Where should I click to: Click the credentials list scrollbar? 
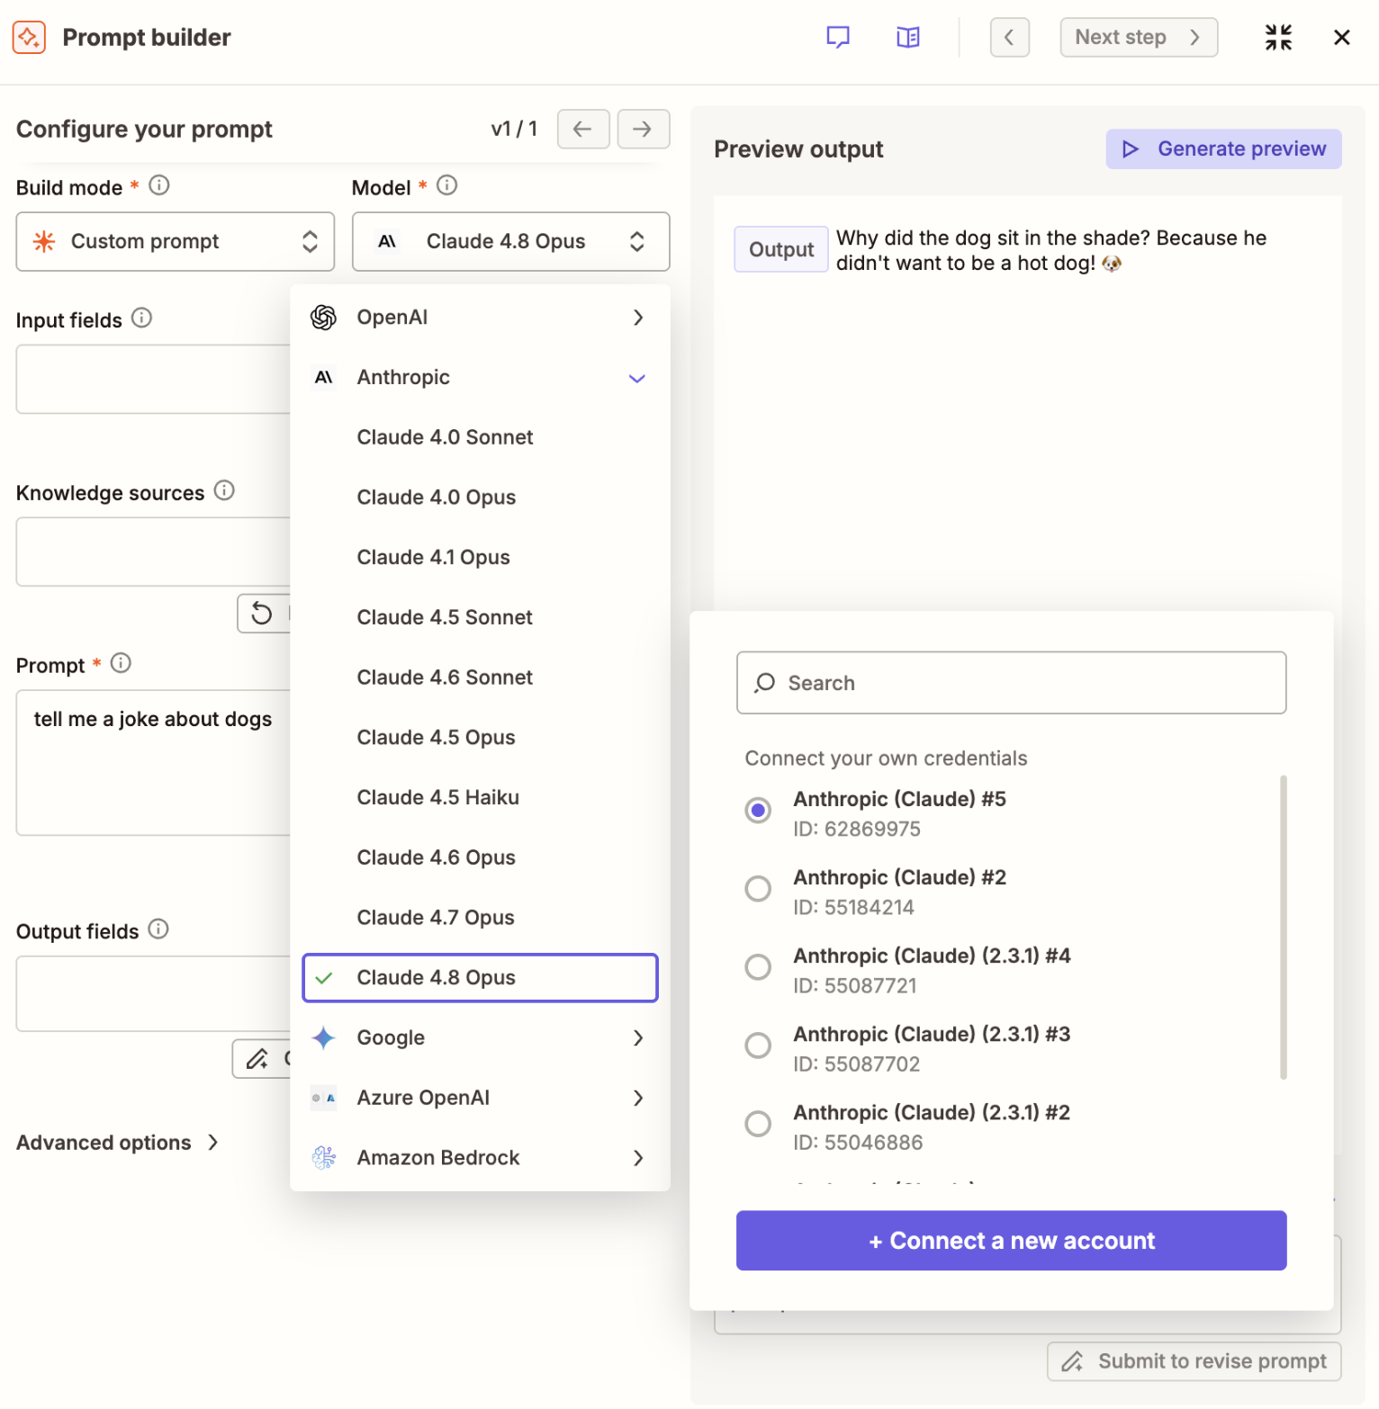coord(1283,927)
